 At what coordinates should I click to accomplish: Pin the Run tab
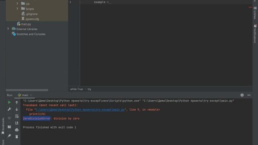(x=9, y=136)
